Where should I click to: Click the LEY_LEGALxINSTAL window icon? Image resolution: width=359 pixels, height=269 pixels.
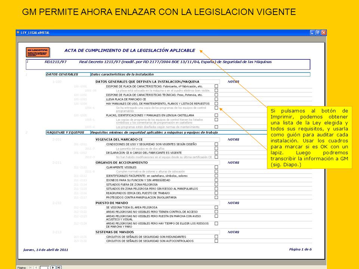[18, 33]
